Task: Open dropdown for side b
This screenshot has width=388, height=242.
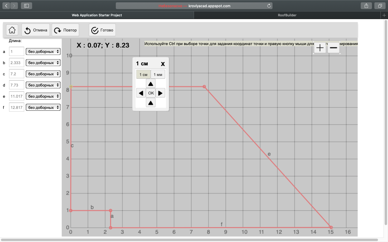Action: pos(43,63)
